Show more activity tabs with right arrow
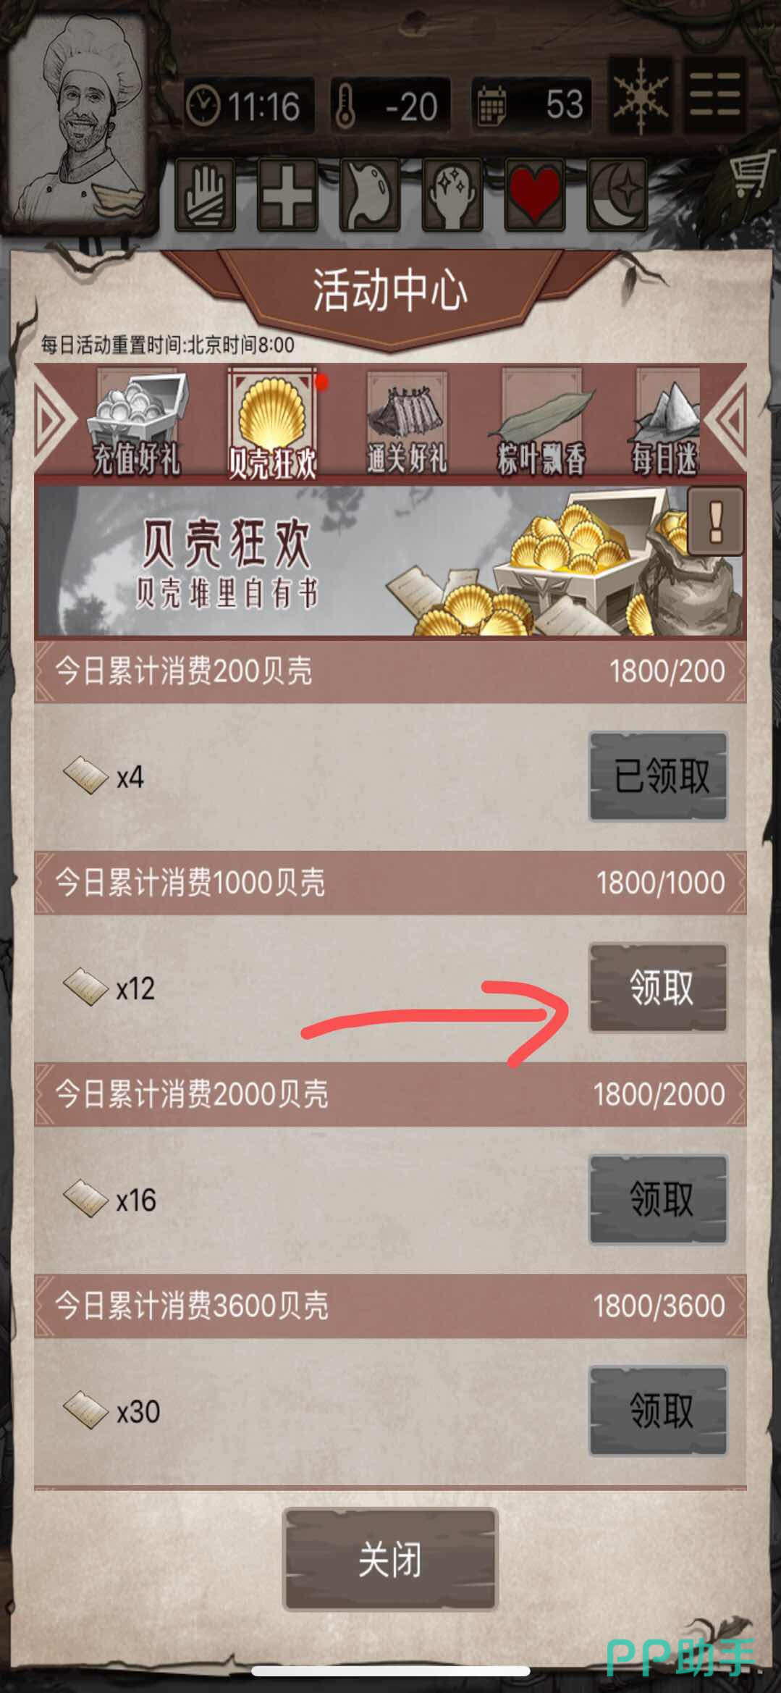This screenshot has height=1693, width=781. (726, 419)
